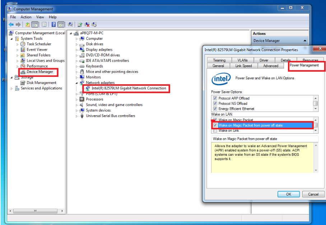Select the Task Scheduler clock icon
This screenshot has height=225, width=326.
pos(23,44)
